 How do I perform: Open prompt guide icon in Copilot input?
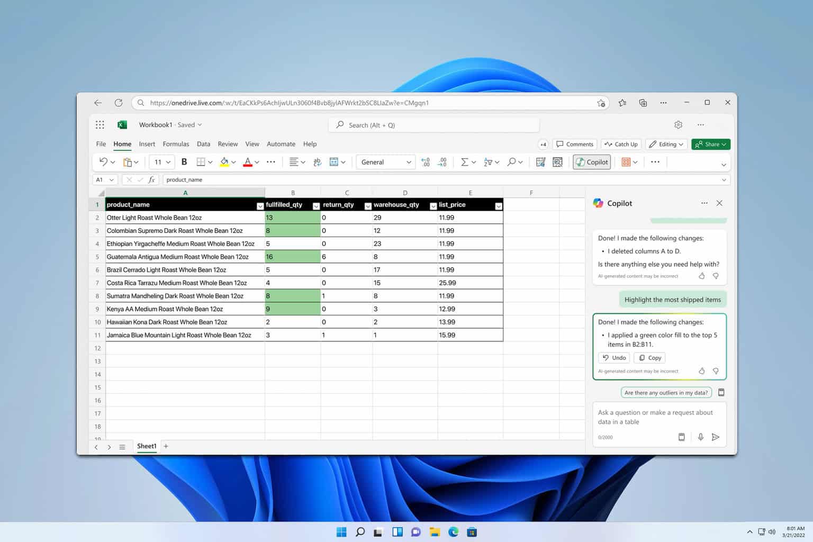(x=682, y=437)
